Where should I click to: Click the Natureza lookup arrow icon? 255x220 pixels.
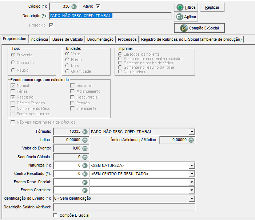tap(85, 165)
